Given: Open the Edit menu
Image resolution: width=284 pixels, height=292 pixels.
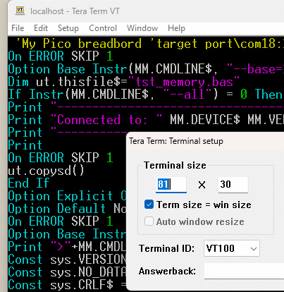Looking at the screenshot, I should coord(41,28).
